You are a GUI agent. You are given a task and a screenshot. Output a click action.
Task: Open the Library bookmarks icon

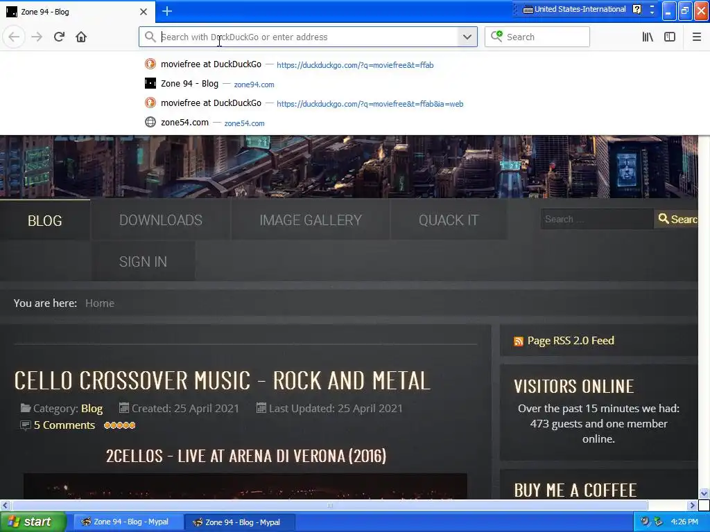click(648, 37)
